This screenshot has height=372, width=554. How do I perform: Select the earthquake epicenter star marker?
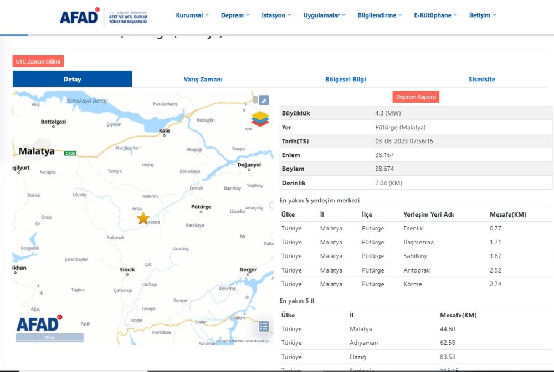142,219
